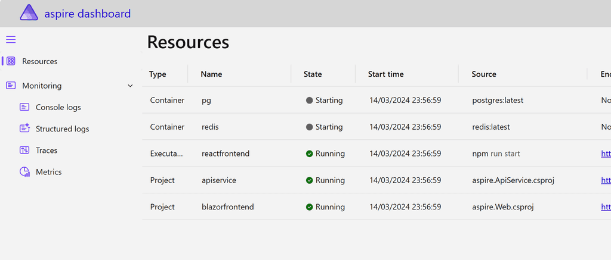Toggle the hamburger navigation menu
Viewport: 611px width, 260px height.
(11, 39)
